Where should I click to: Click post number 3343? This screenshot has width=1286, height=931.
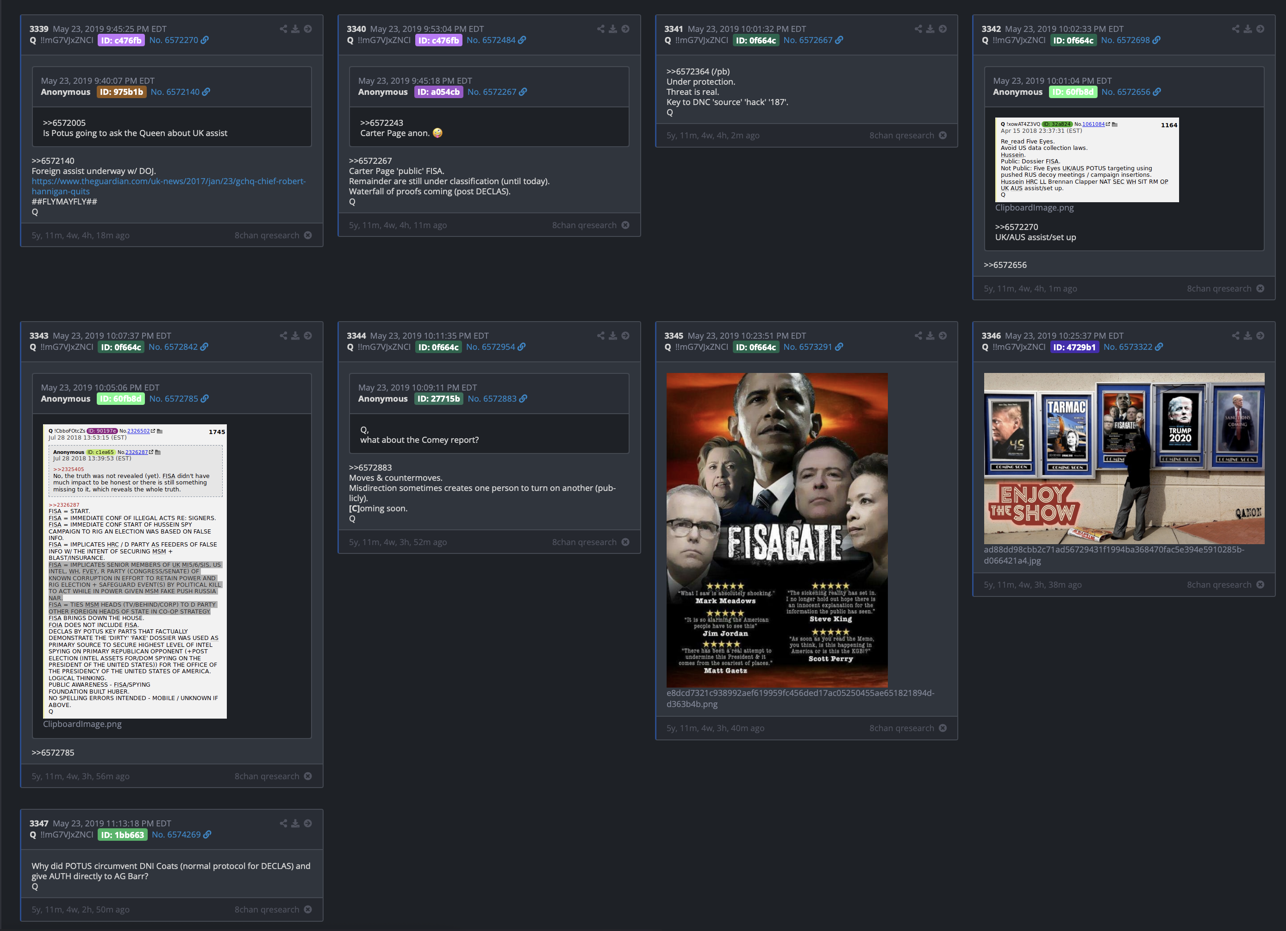coord(38,336)
